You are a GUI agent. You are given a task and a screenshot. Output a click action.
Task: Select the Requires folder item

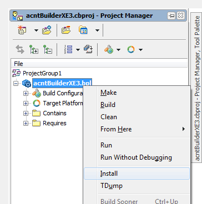pos(54,123)
